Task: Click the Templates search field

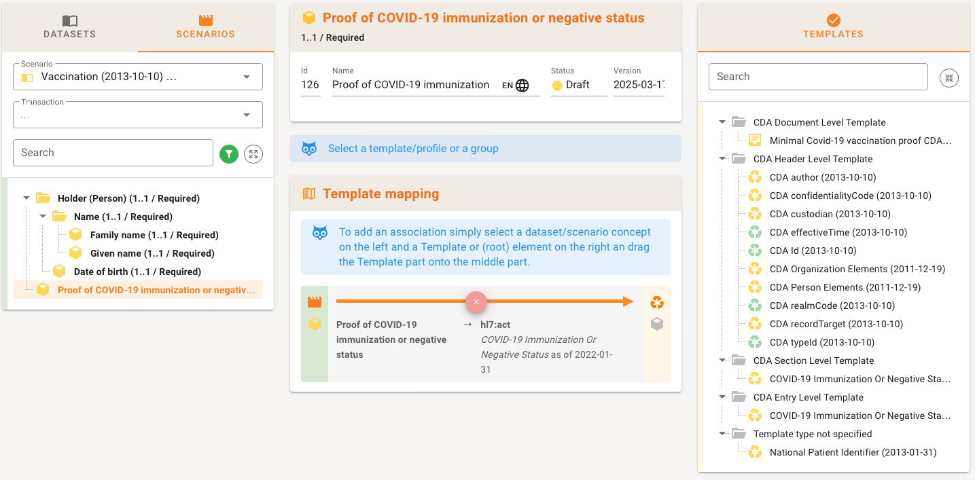Action: pyautogui.click(x=817, y=77)
